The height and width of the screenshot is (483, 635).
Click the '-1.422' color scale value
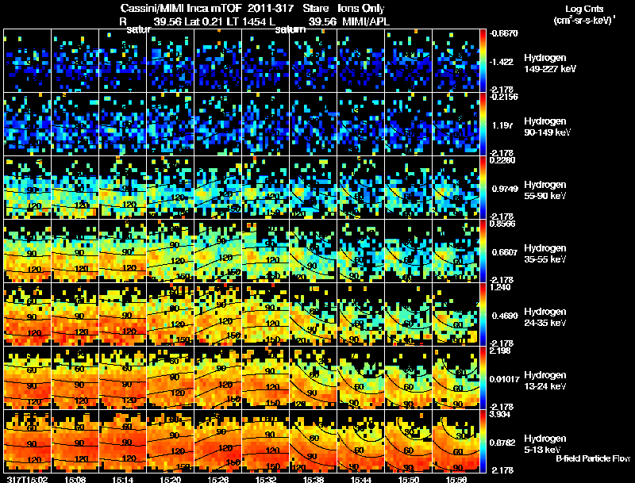[502, 62]
